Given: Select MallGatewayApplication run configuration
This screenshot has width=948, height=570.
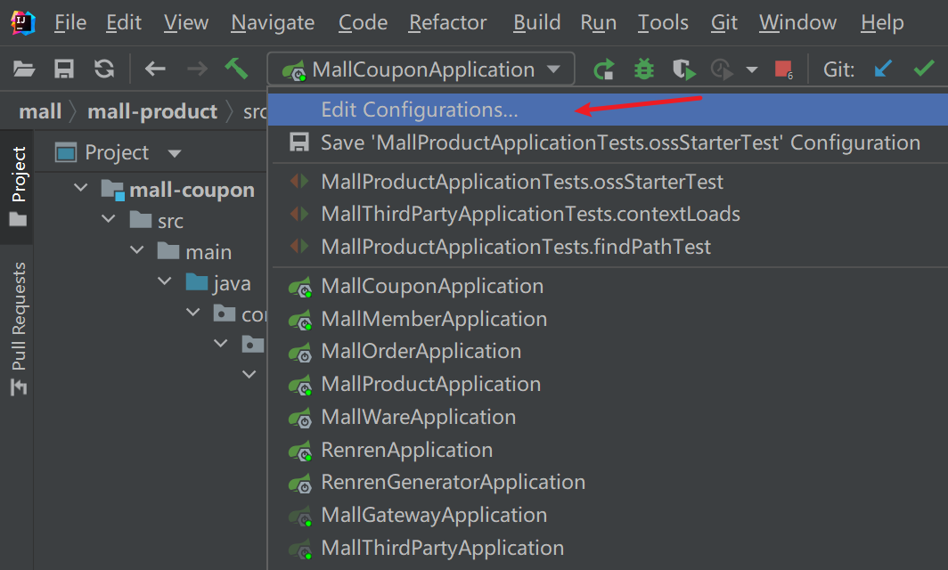Looking at the screenshot, I should coord(434,515).
